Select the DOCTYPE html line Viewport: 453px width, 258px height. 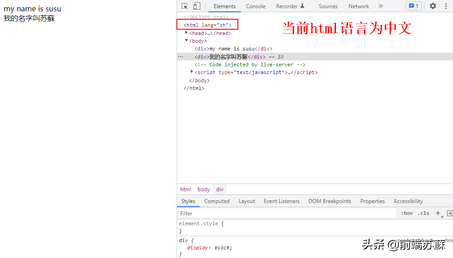pyautogui.click(x=206, y=17)
